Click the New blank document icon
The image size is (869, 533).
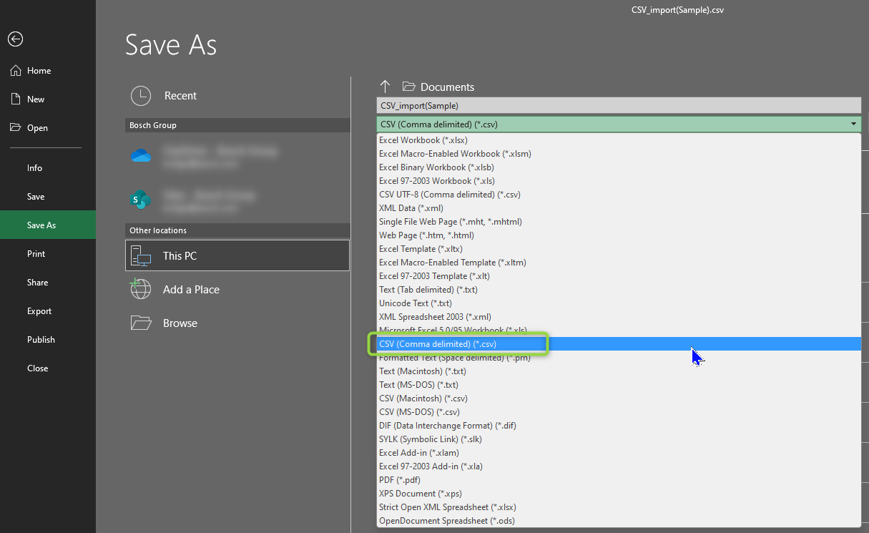[x=16, y=99]
